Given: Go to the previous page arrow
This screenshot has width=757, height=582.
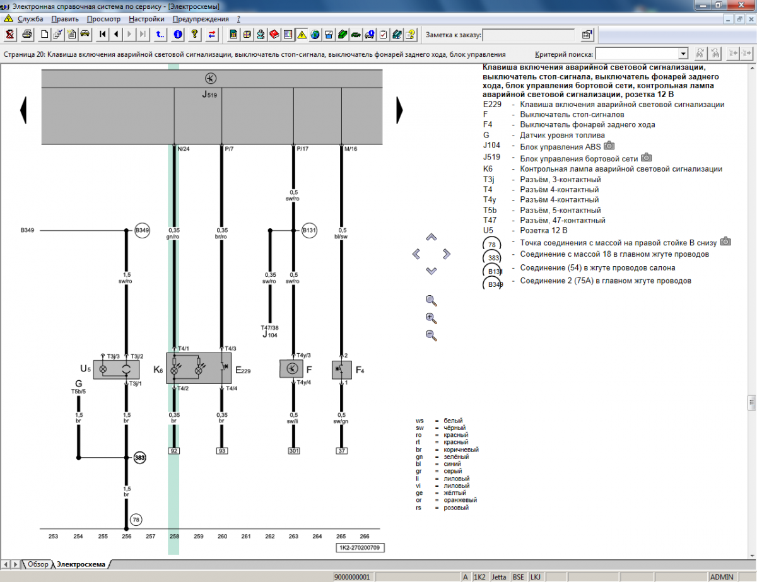Looking at the screenshot, I should pyautogui.click(x=116, y=34).
